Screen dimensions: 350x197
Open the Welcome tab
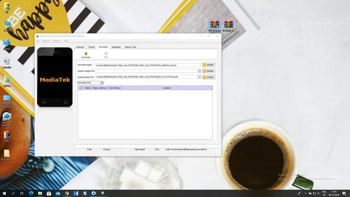[x=80, y=47]
